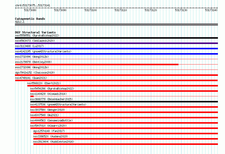Viewport: 225px width, 154px height.
Task: Select the red nsv4748141 variant bar
Action: pos(116,80)
